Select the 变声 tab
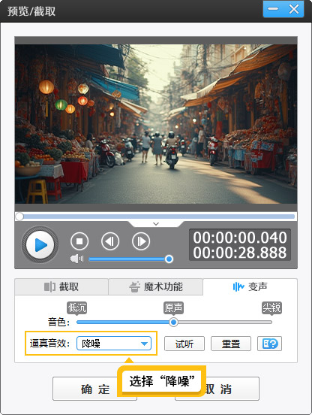This screenshot has height=415, width=312. [x=250, y=286]
